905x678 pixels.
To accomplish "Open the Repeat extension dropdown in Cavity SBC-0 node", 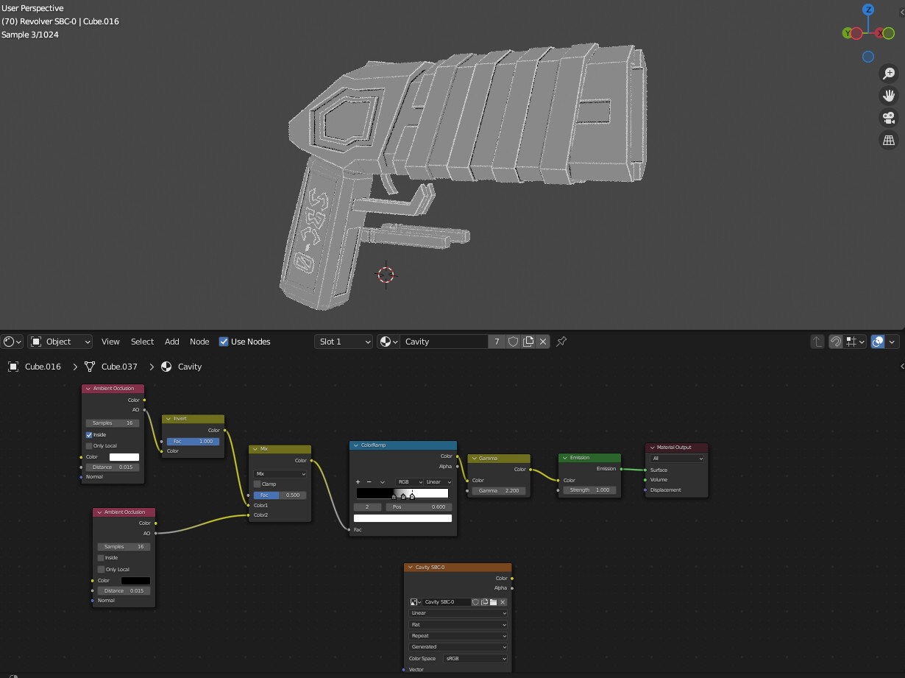I will coord(458,636).
